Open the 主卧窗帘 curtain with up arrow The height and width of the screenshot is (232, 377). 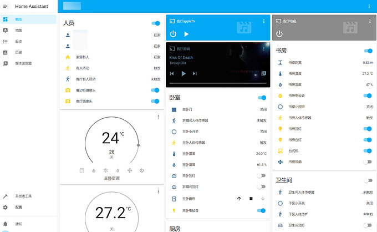coord(239,199)
